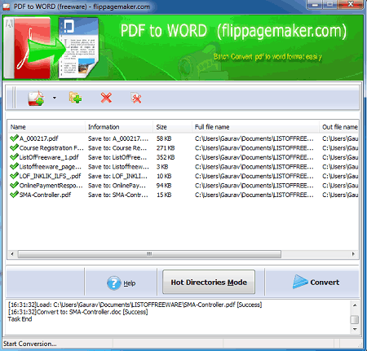Click the 352 KB size cell
Image resolution: width=367 pixels, height=351 pixels.
click(x=166, y=157)
